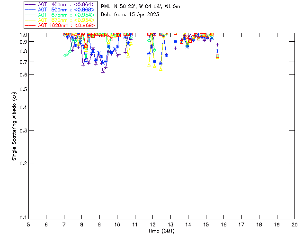
Task: Click the 0.5 tick label on y-axis
Action: [x=22, y=89]
